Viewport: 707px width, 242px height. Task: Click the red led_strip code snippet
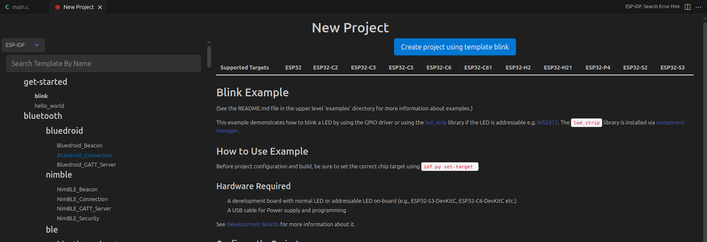click(586, 123)
